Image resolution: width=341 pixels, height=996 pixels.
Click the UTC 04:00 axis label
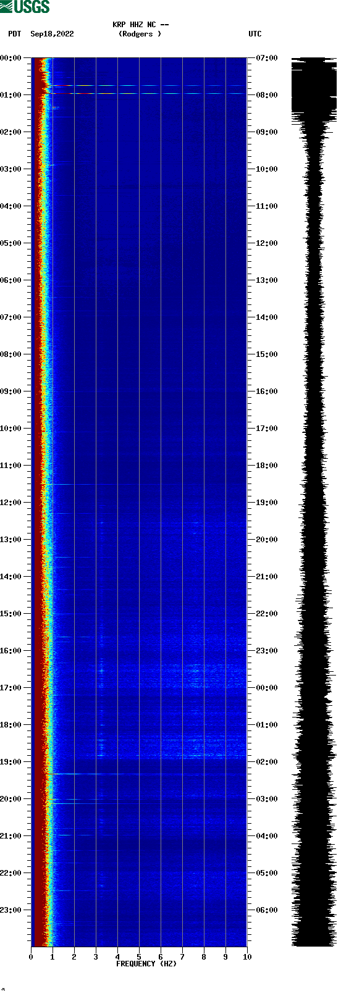pyautogui.click(x=267, y=836)
